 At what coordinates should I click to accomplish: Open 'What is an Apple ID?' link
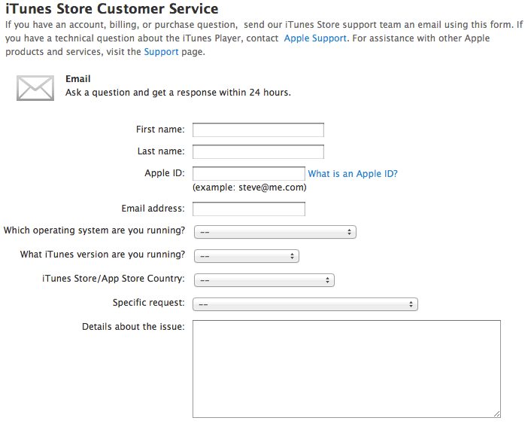click(x=353, y=174)
